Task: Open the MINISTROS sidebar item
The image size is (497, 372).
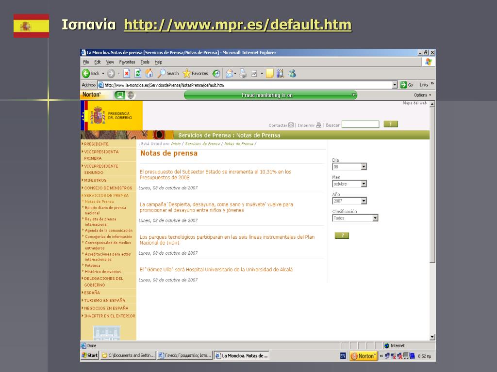Action: (95, 180)
